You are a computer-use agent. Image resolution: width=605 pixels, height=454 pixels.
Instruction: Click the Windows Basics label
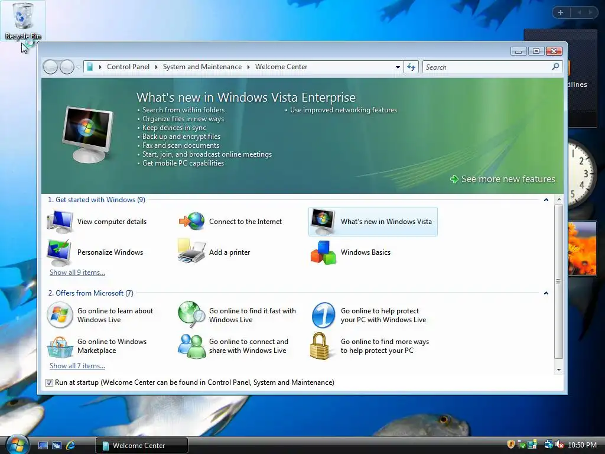(x=365, y=252)
